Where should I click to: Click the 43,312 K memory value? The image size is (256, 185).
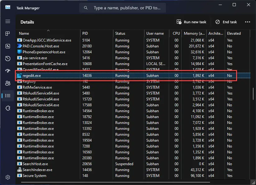point(197,170)
